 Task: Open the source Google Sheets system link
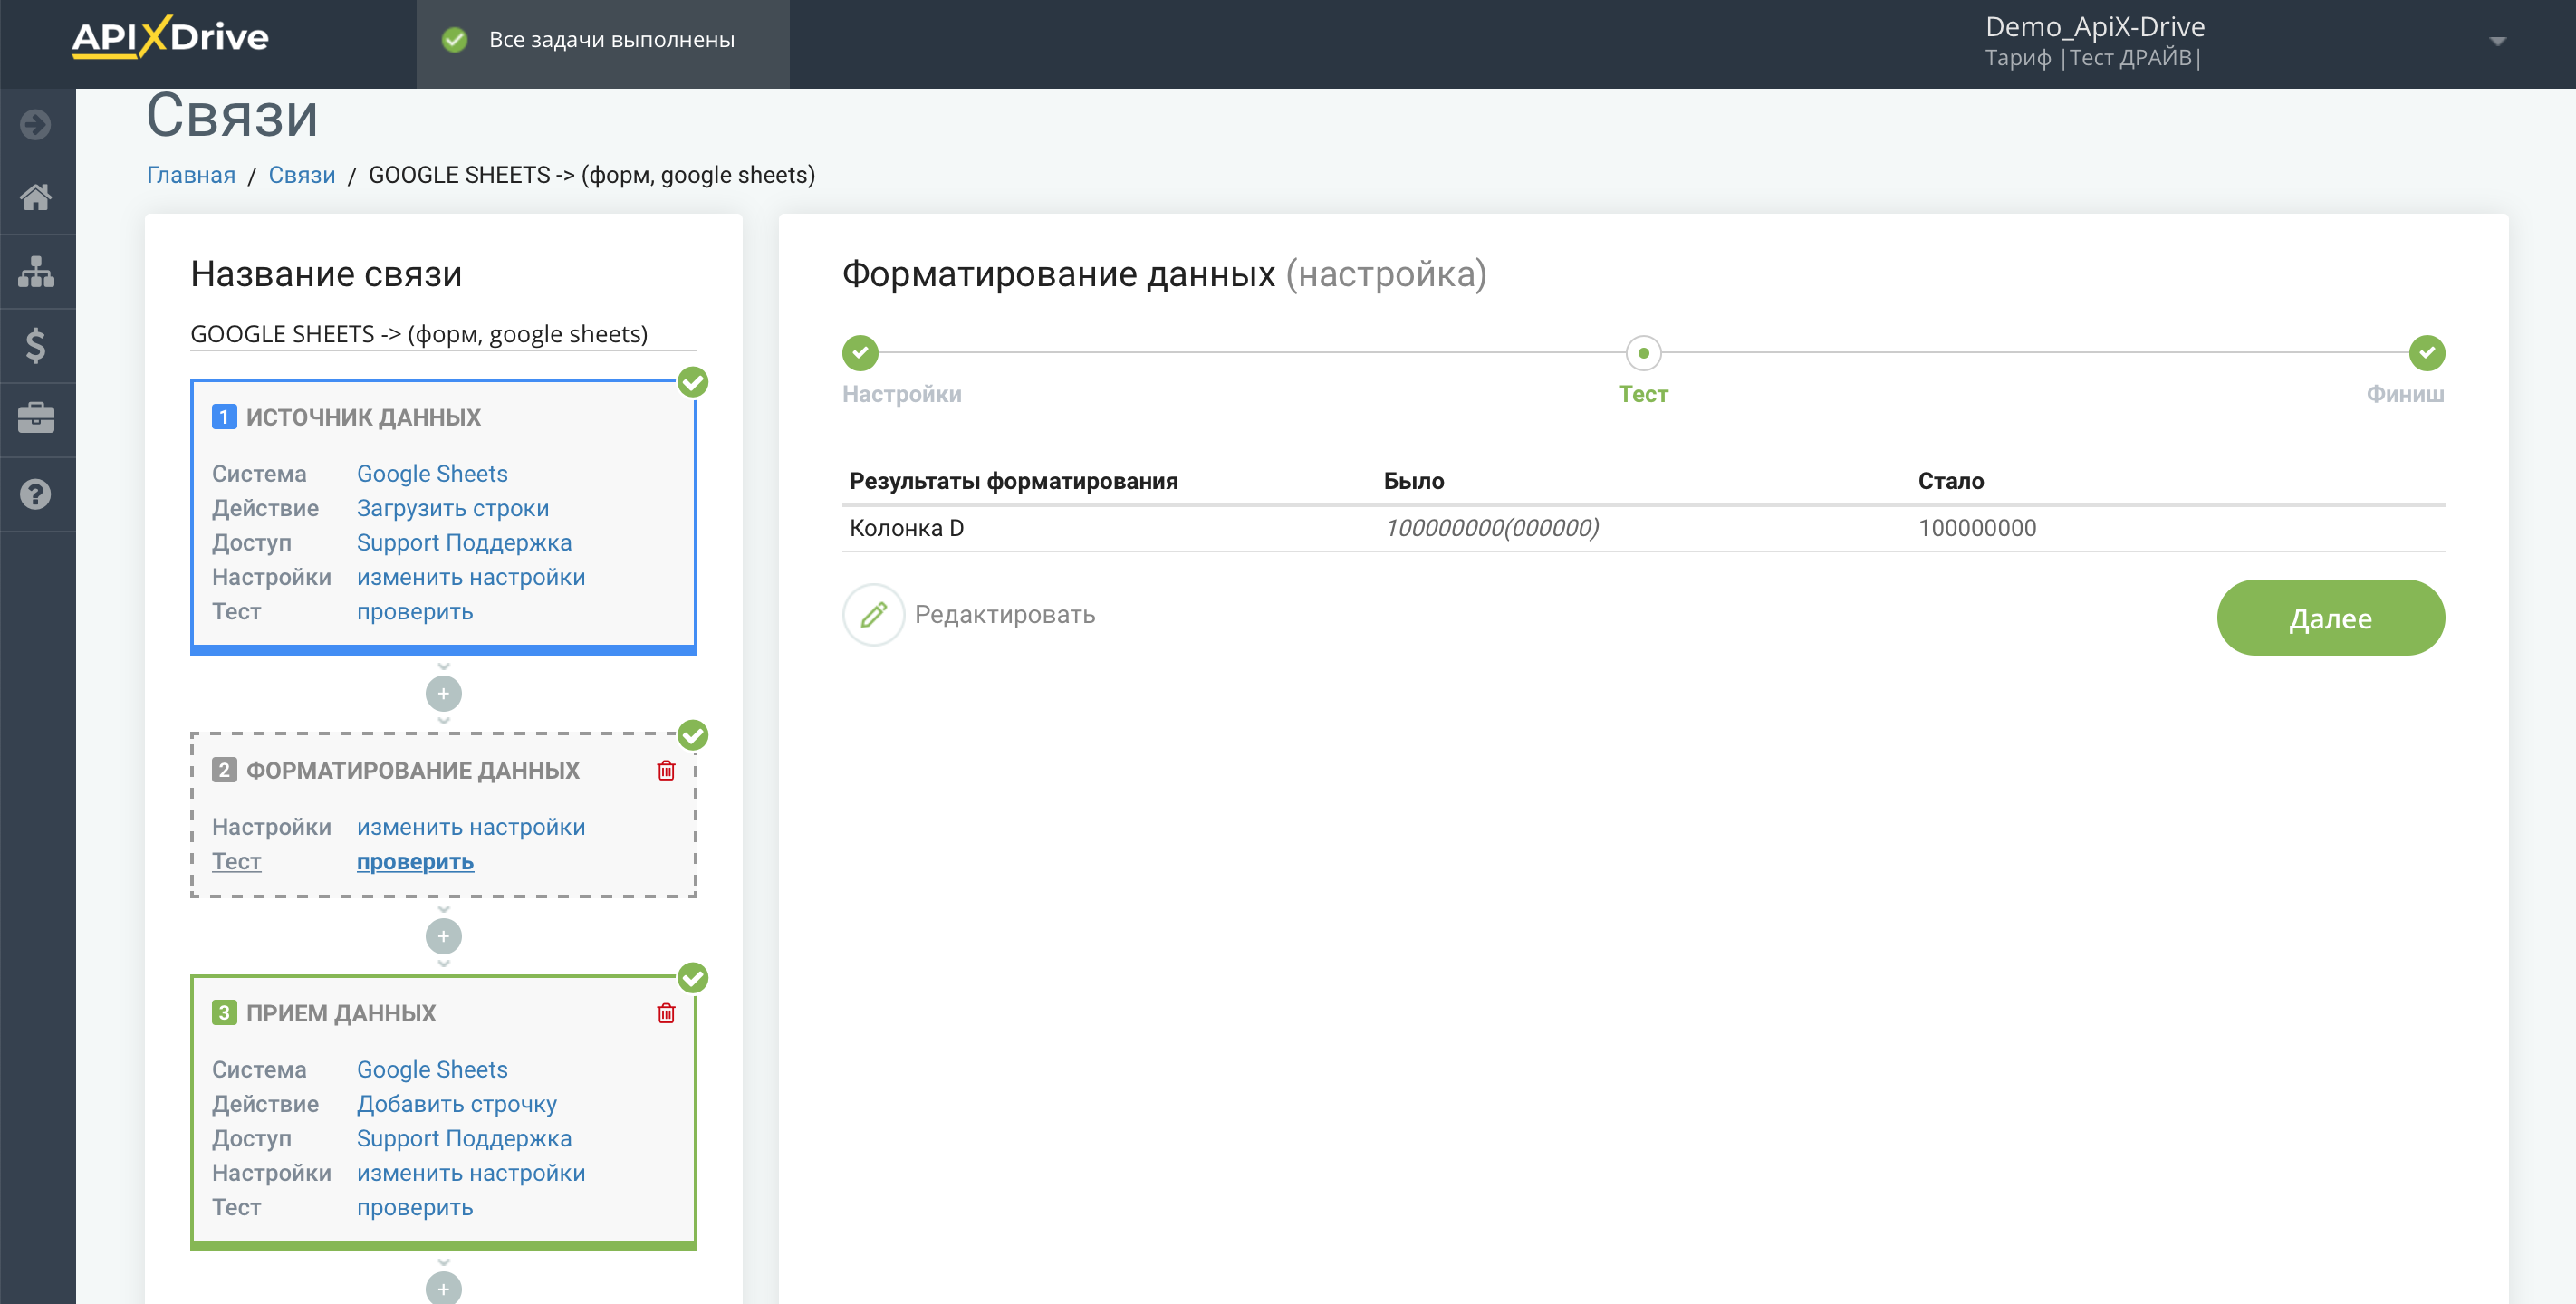coord(432,474)
